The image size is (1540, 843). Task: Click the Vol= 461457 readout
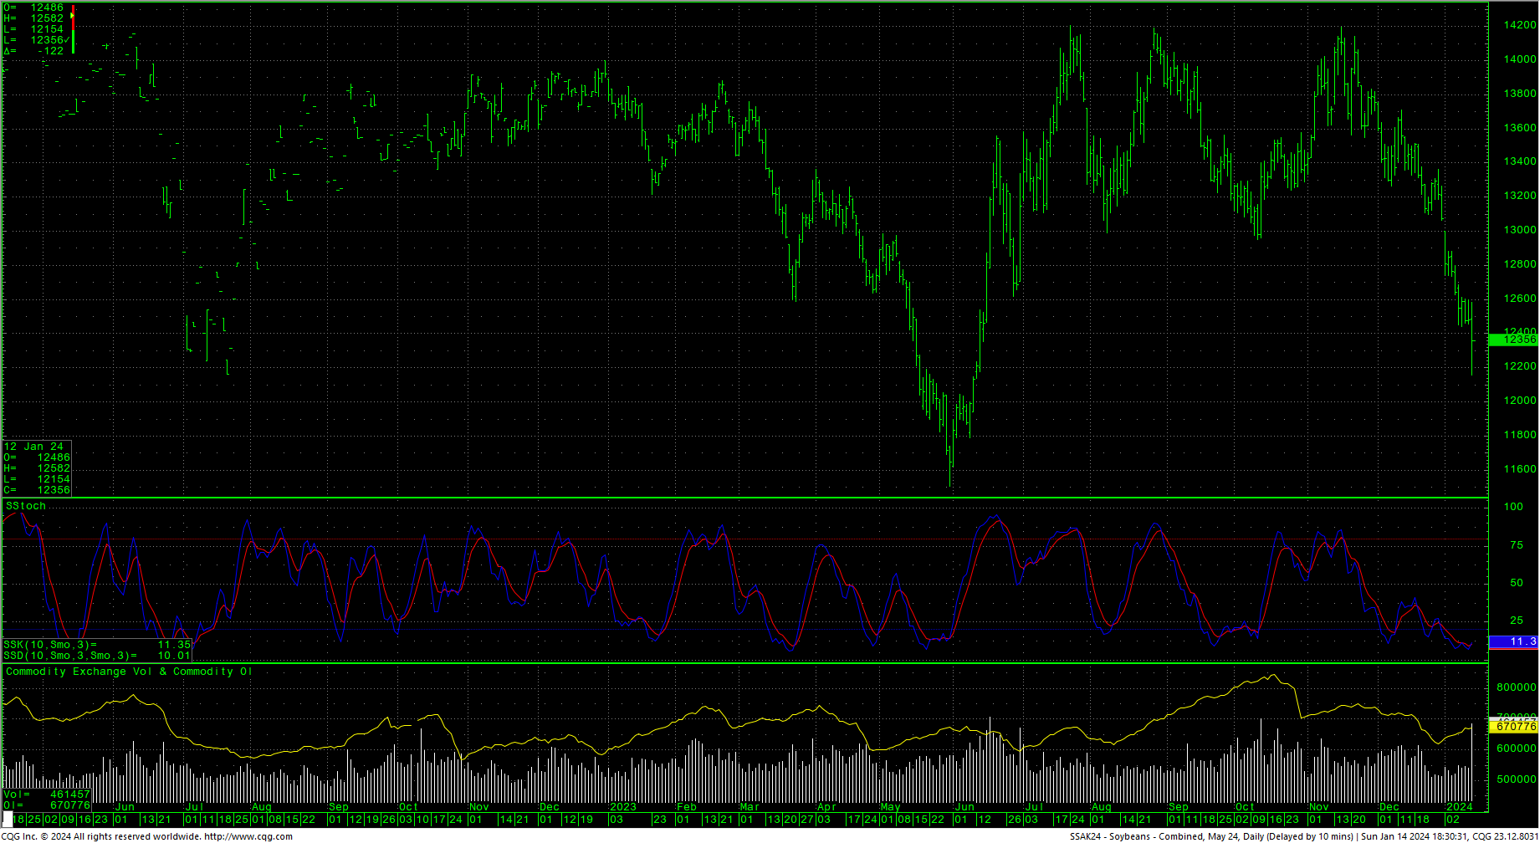coord(47,794)
